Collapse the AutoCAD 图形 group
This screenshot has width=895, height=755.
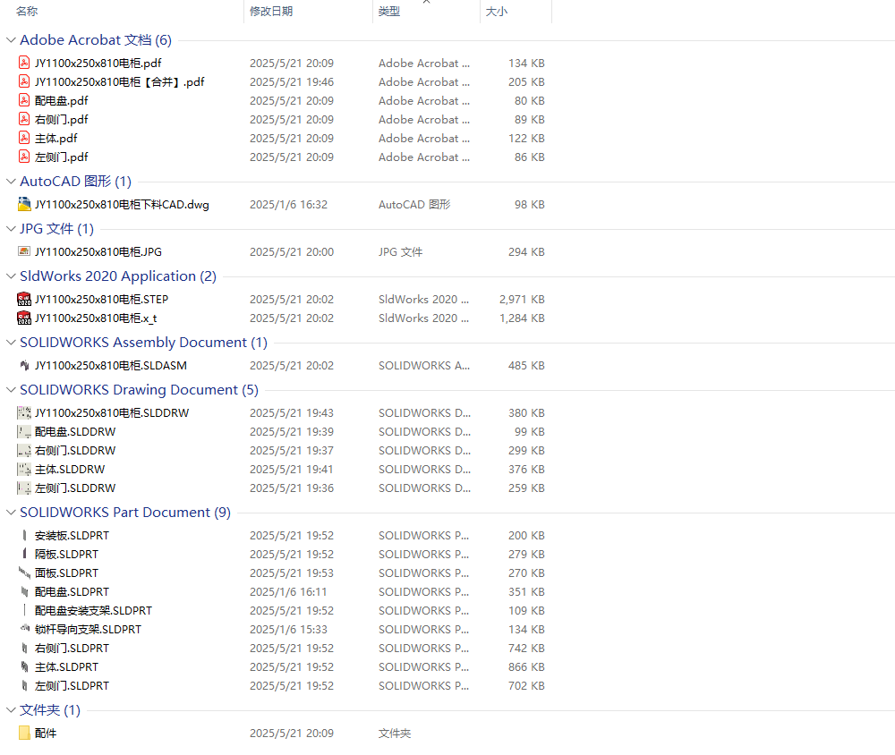[x=10, y=182]
